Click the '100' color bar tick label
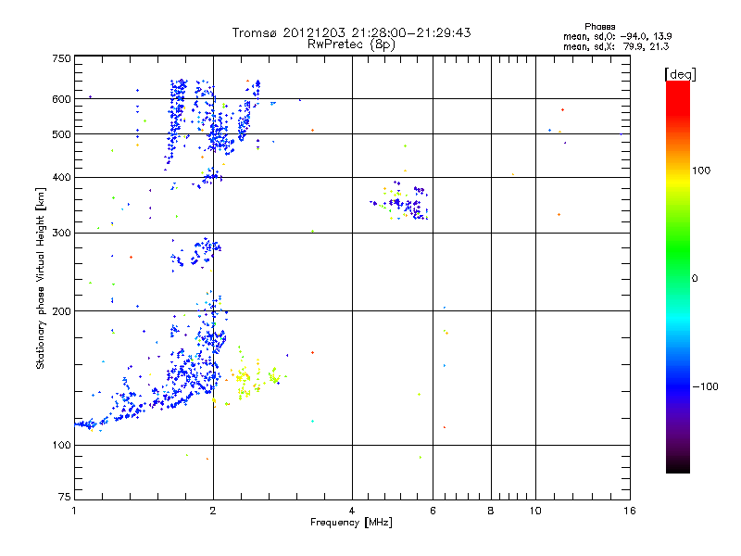741x556 pixels. click(x=701, y=171)
